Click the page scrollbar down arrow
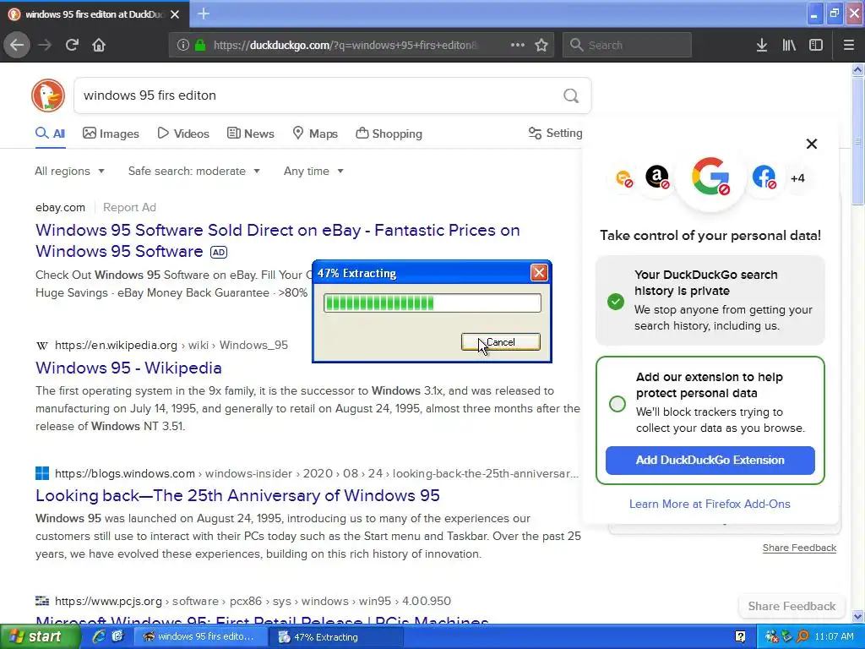Screen dimensions: 865x649 857,616
